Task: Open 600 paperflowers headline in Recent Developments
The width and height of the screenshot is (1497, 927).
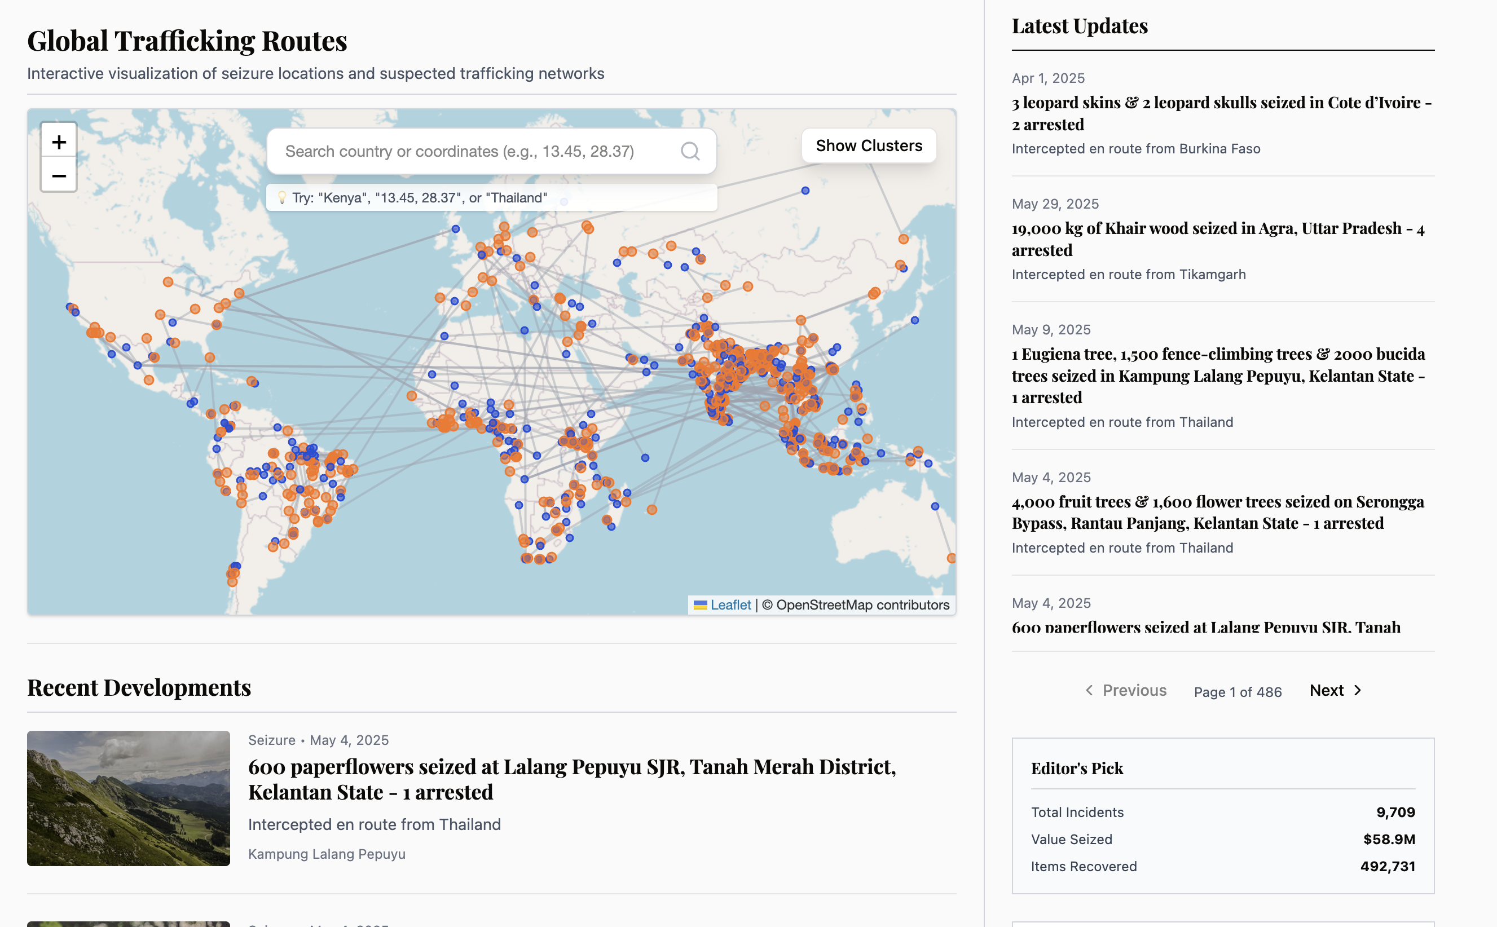Action: click(571, 779)
